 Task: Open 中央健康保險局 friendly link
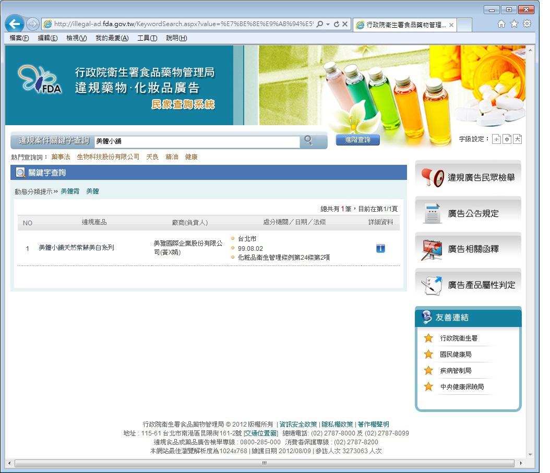[x=462, y=387]
